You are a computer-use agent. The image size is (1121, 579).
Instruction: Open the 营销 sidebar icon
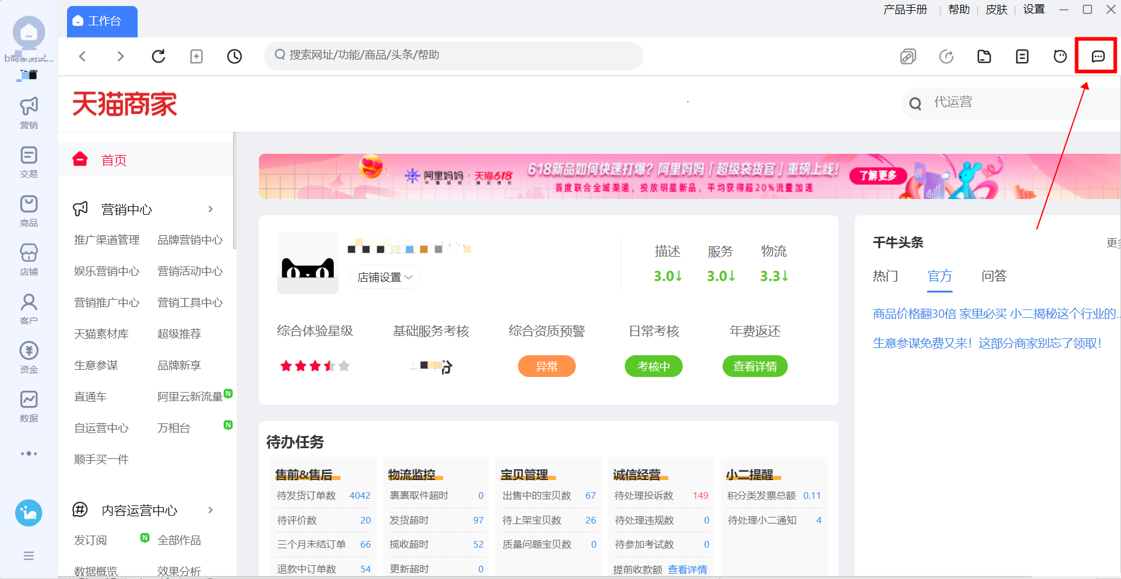(x=29, y=113)
